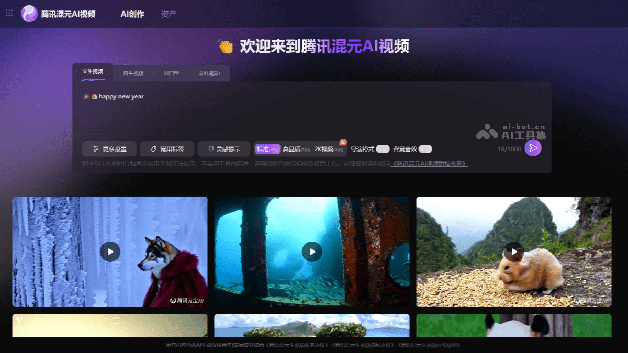
Task: Turn on the 背景音效 background sound toggle
Action: click(425, 149)
